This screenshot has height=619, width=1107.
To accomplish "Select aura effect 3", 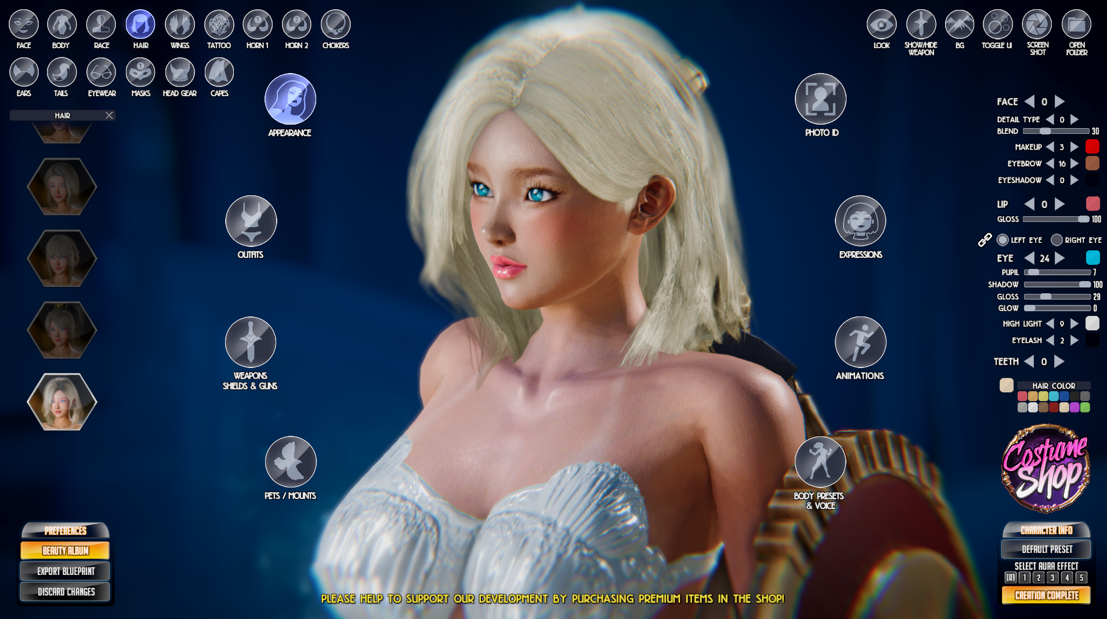I will [x=1052, y=577].
